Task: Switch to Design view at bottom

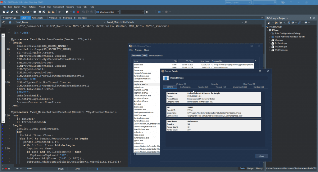Action: [x=250, y=168]
